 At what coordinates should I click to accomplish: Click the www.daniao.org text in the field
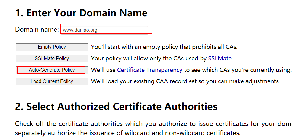click(80, 30)
